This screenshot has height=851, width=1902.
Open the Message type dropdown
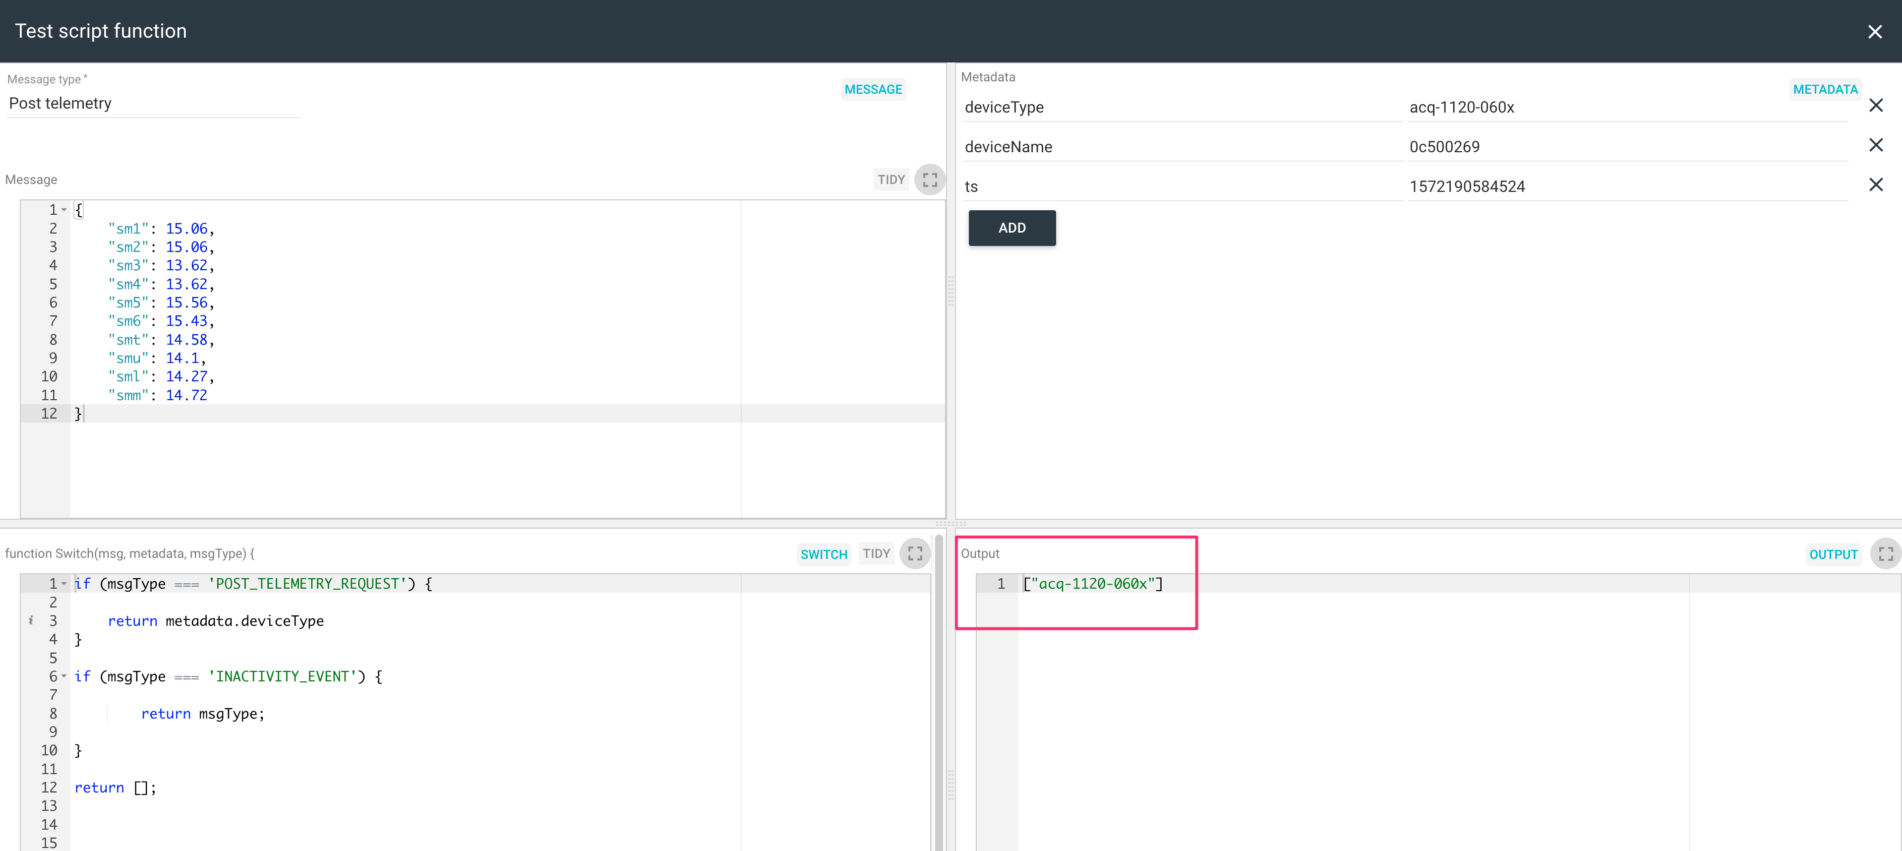[153, 104]
